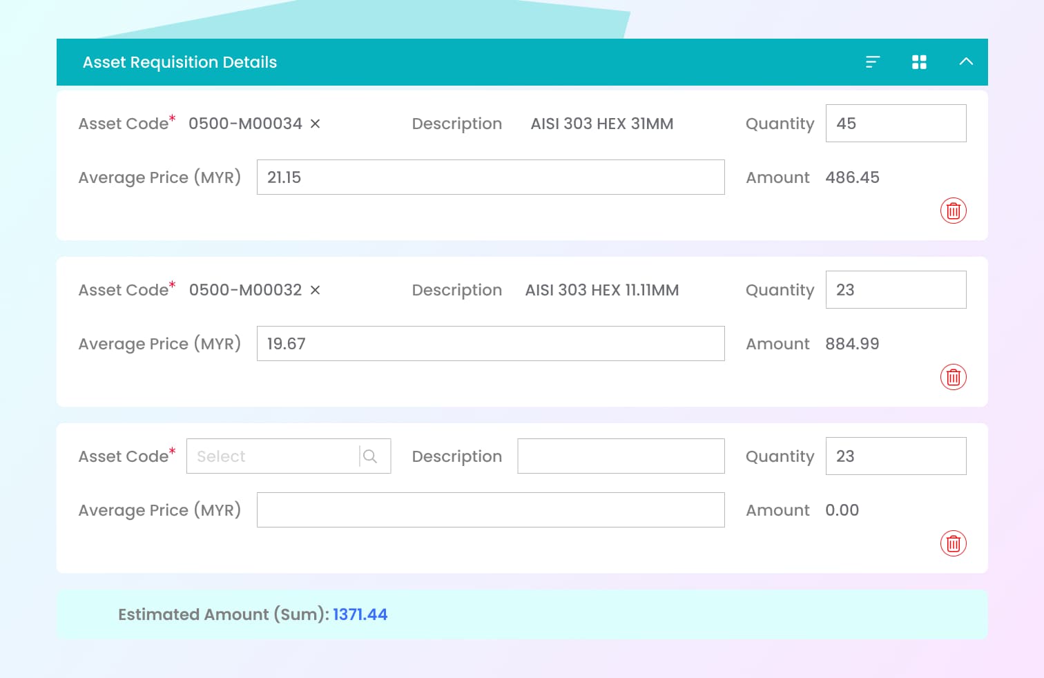Click search icon in Asset Code selector
1044x678 pixels.
[x=370, y=456]
